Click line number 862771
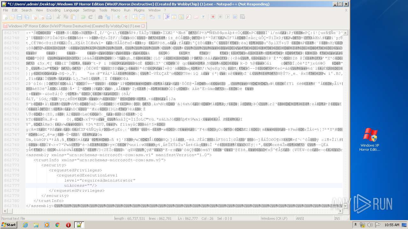This screenshot has width=408, height=229. coord(12,155)
